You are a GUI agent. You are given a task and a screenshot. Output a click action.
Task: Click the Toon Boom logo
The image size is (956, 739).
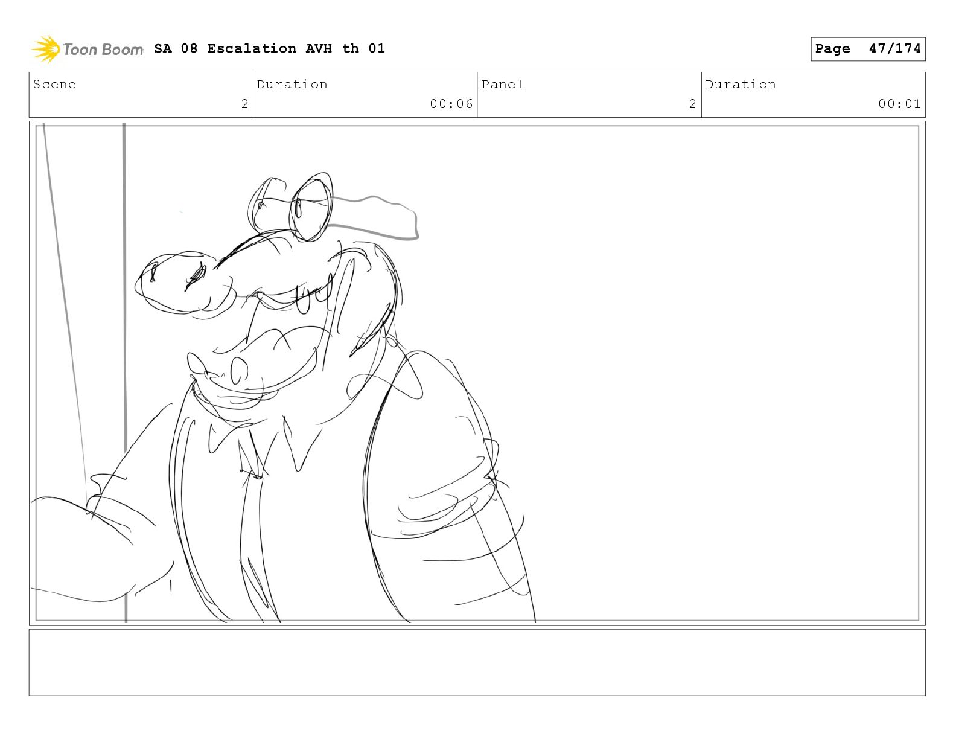click(x=88, y=49)
